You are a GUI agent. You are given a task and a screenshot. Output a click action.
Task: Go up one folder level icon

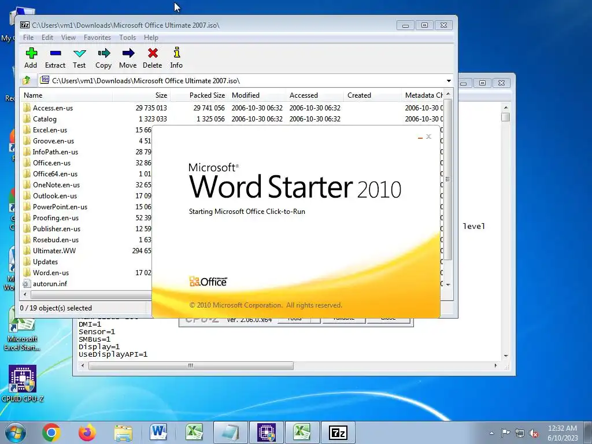tap(27, 80)
